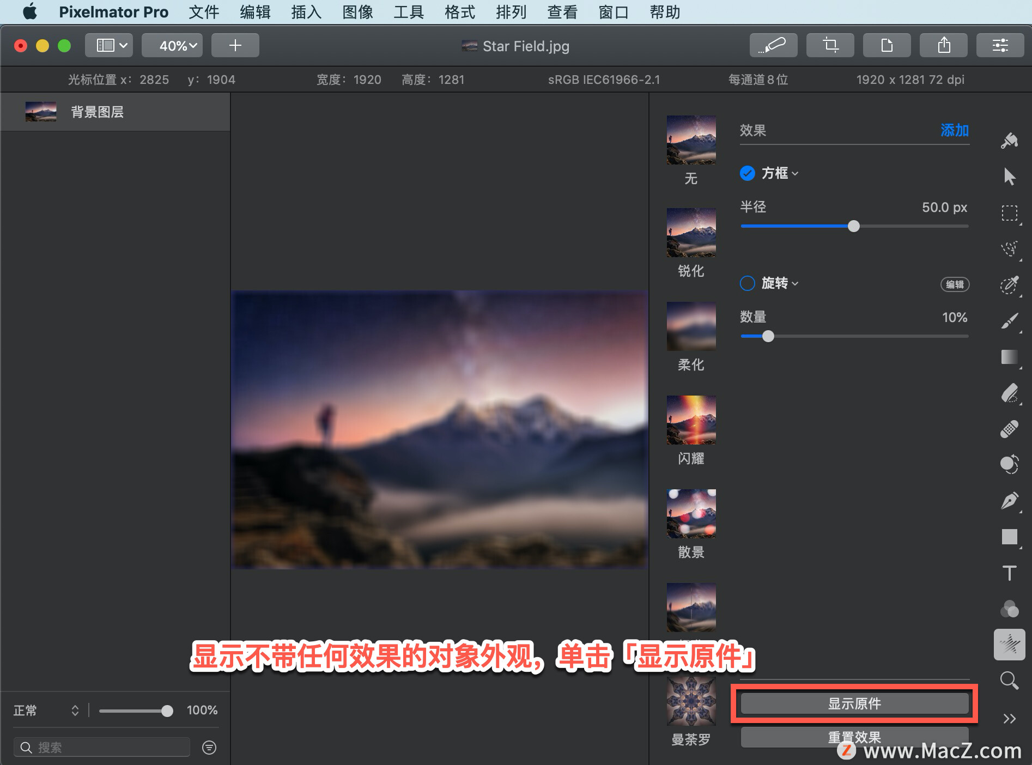1032x765 pixels.
Task: Click the Share toolbar icon
Action: [x=944, y=45]
